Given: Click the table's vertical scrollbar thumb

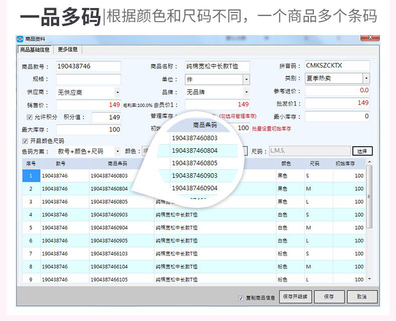Looking at the screenshot, I should tap(369, 197).
